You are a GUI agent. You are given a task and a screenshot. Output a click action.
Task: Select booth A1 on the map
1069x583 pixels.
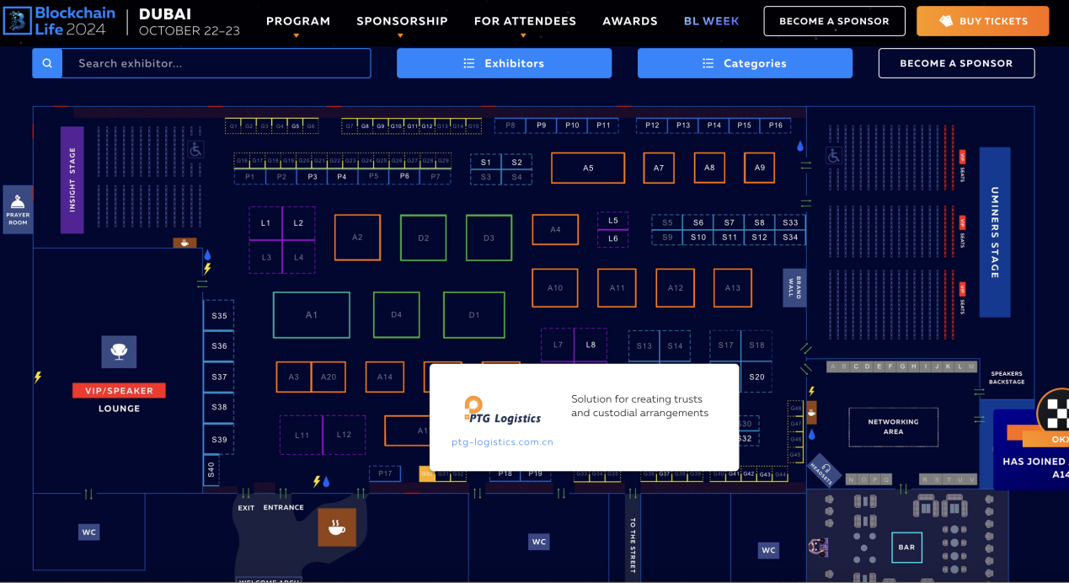[312, 314]
